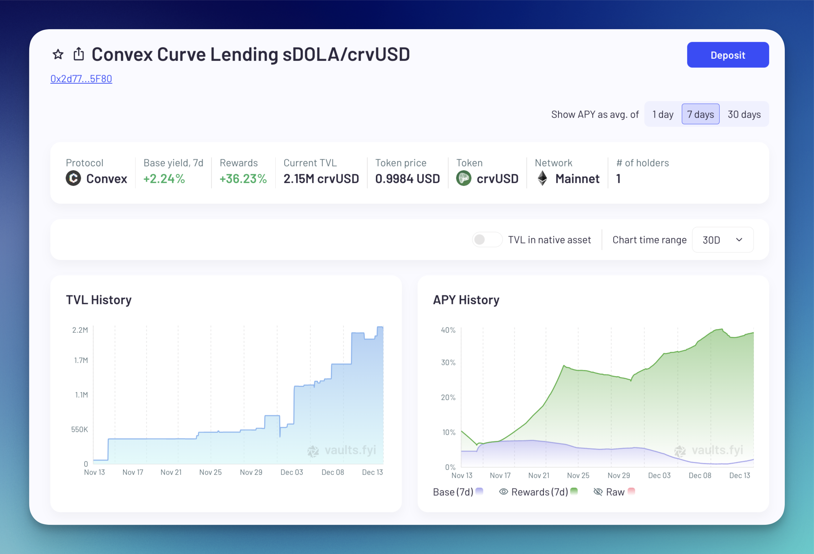Click the base yield value +2.24%
This screenshot has height=554, width=814.
[164, 178]
